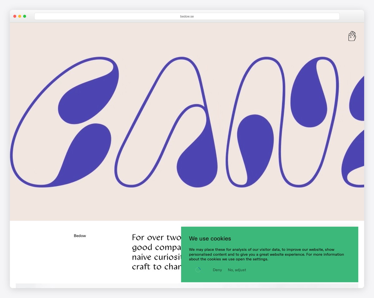Click the bedow.se address bar
This screenshot has width=374, height=298.
pyautogui.click(x=187, y=16)
